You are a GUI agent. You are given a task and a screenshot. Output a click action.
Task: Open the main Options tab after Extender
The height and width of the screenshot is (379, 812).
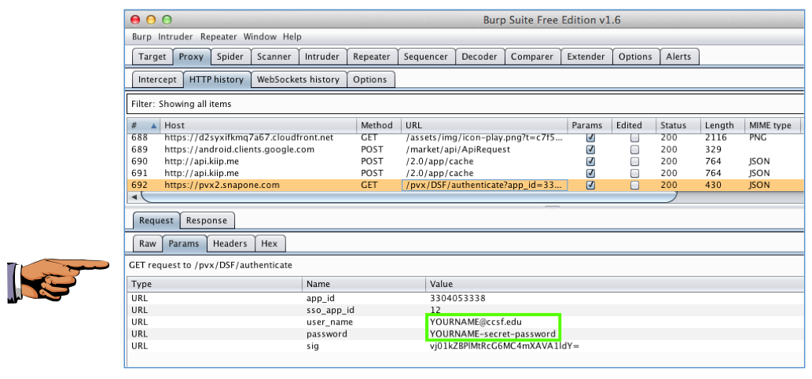635,57
